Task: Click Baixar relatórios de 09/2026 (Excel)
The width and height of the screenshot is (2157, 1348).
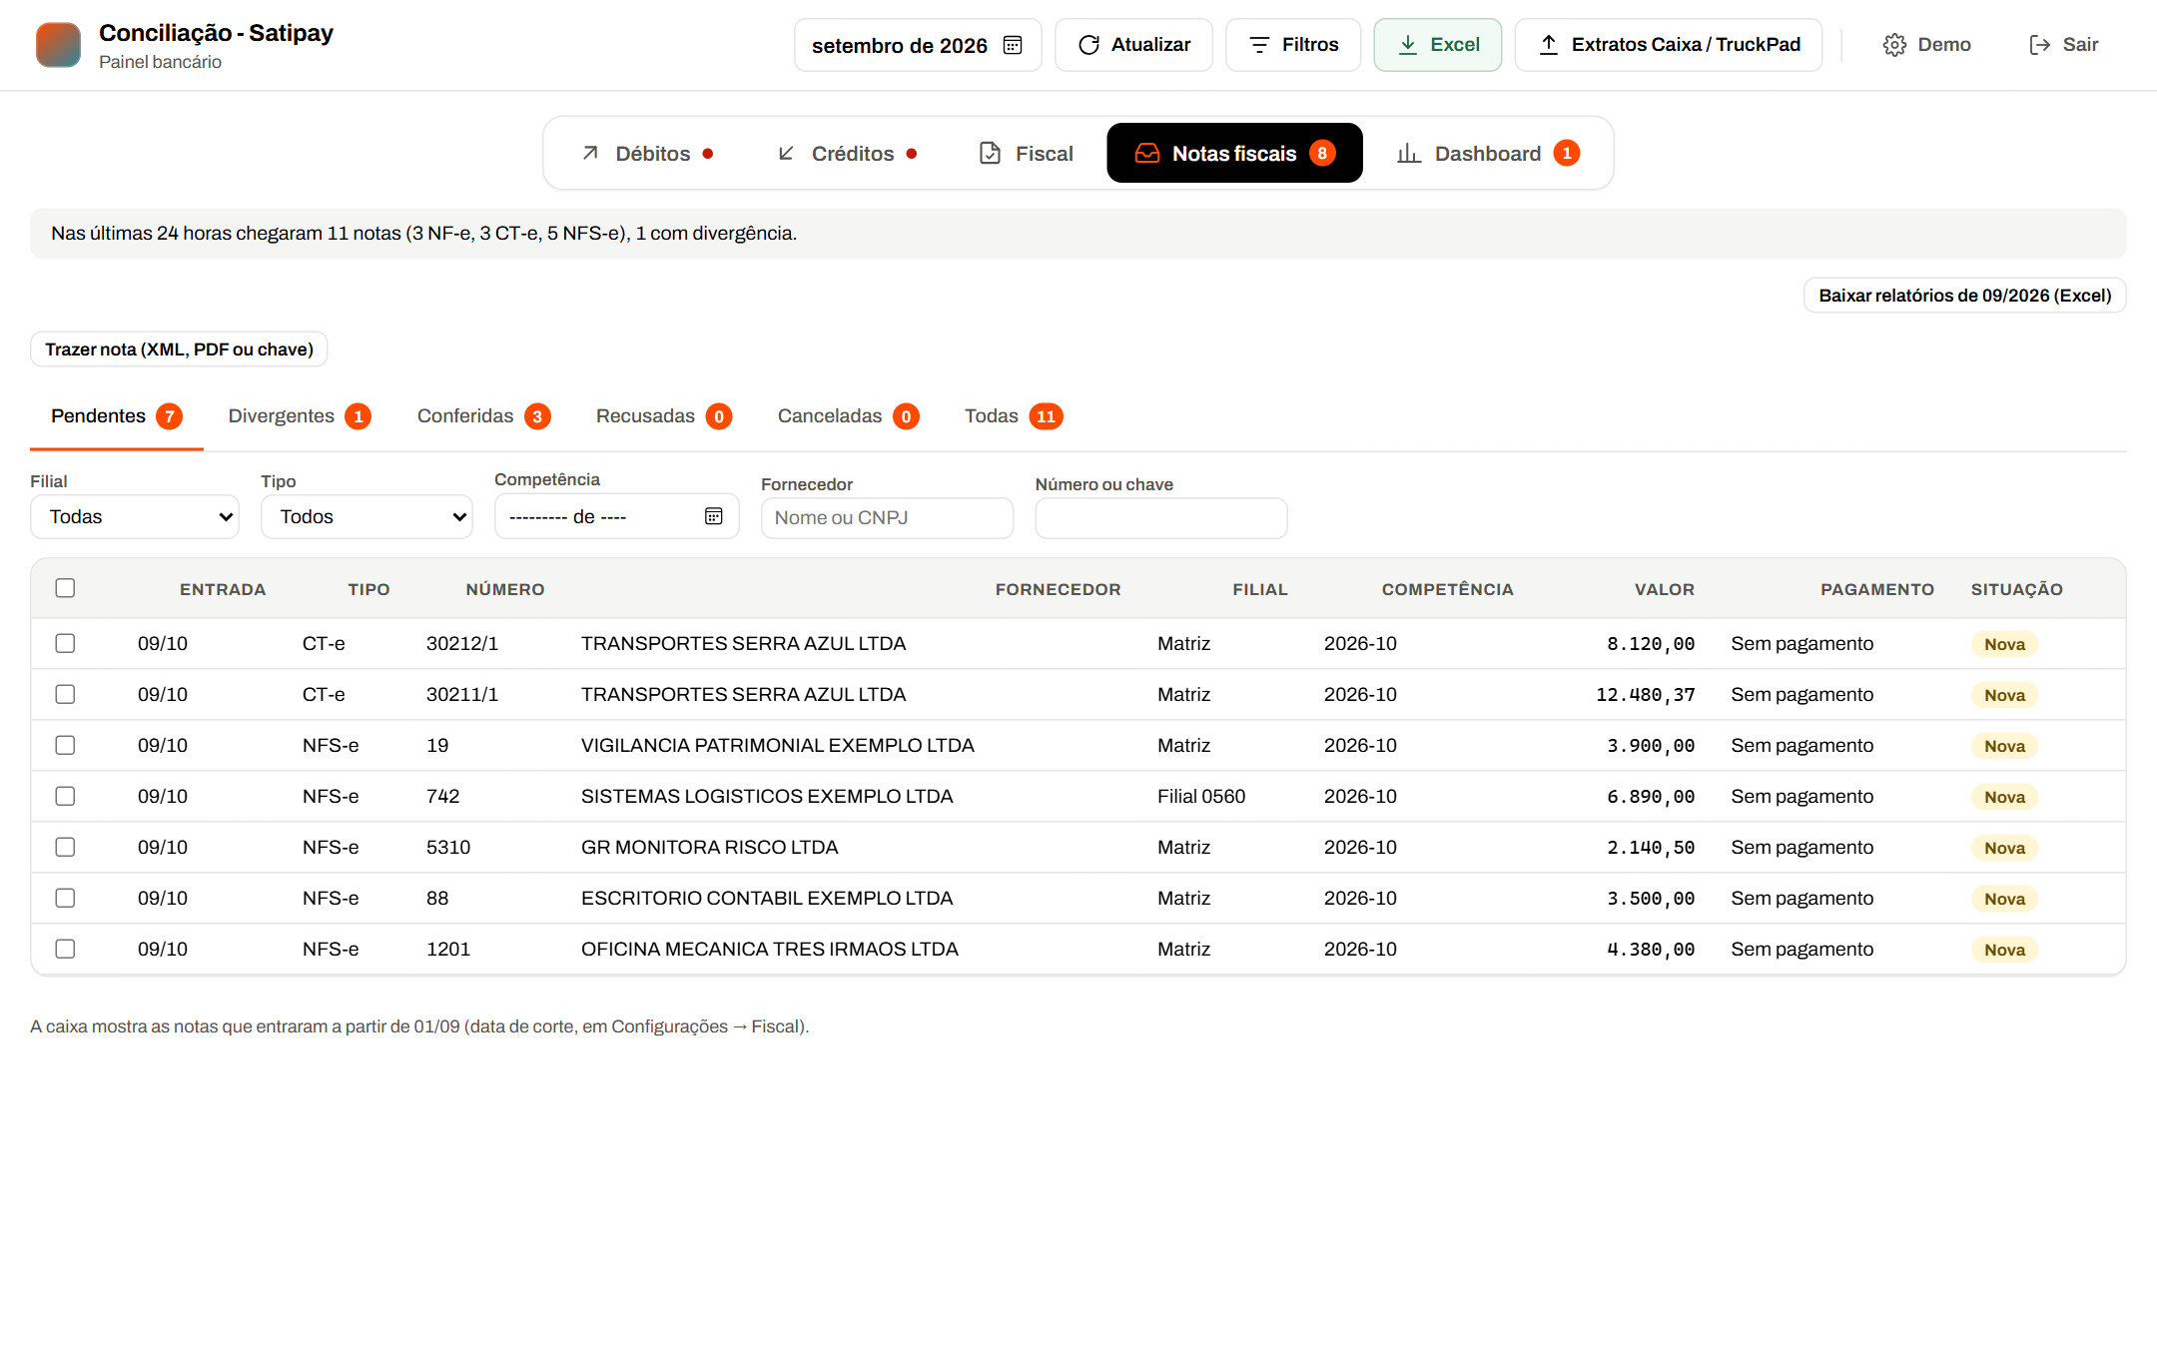Action: 1964,296
